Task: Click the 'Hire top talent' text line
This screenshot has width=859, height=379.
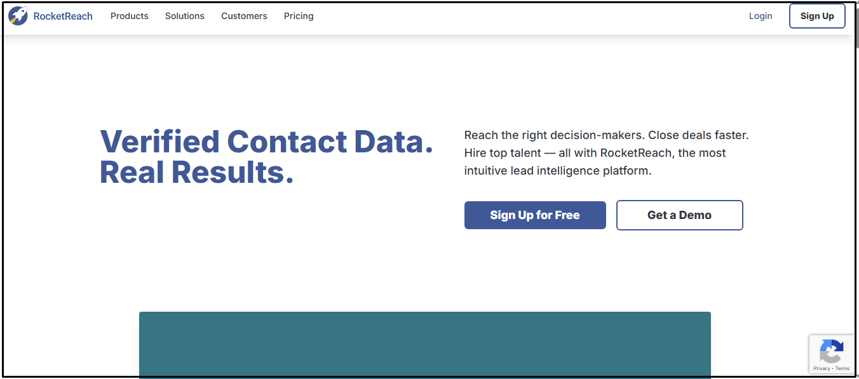Action: [595, 153]
